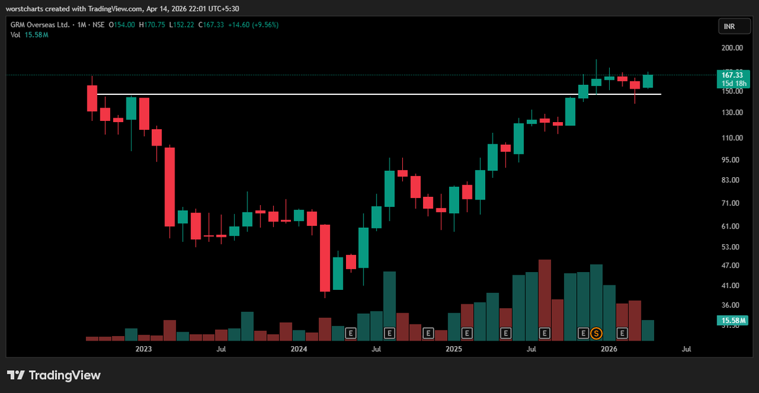Screen dimensions: 759x393
Task: Click the 36.00 price axis label
Action: pos(732,305)
